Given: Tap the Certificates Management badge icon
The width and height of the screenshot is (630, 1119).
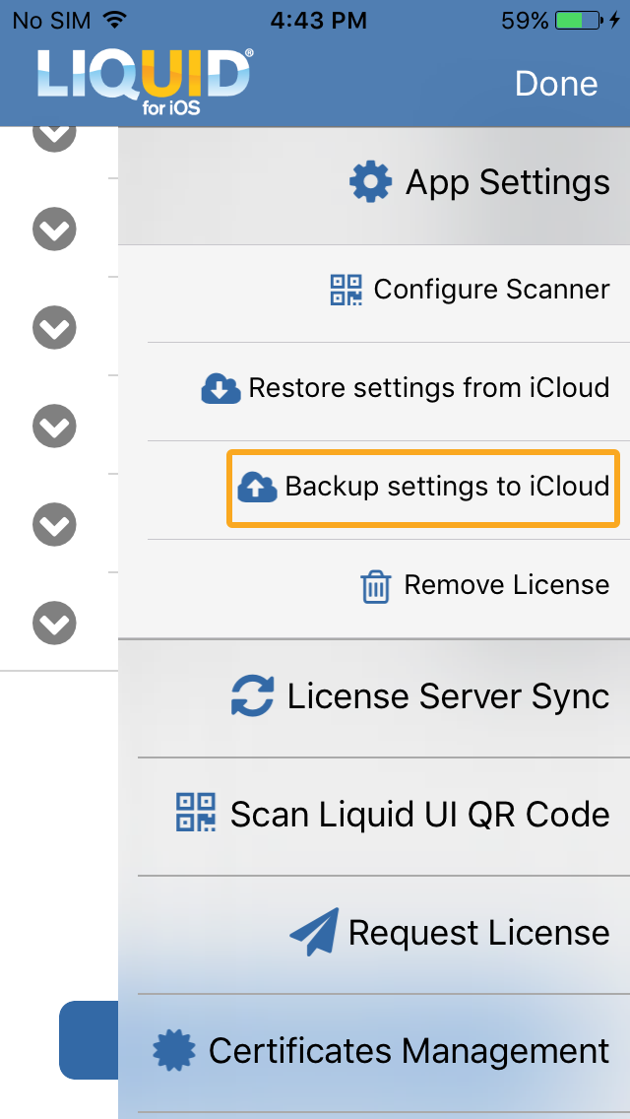Looking at the screenshot, I should pyautogui.click(x=174, y=1050).
